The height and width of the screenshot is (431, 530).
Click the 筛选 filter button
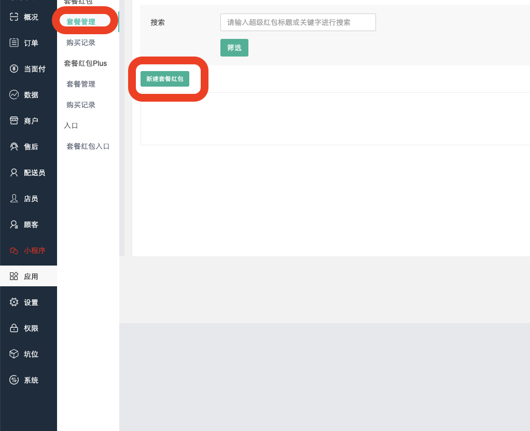click(x=234, y=48)
